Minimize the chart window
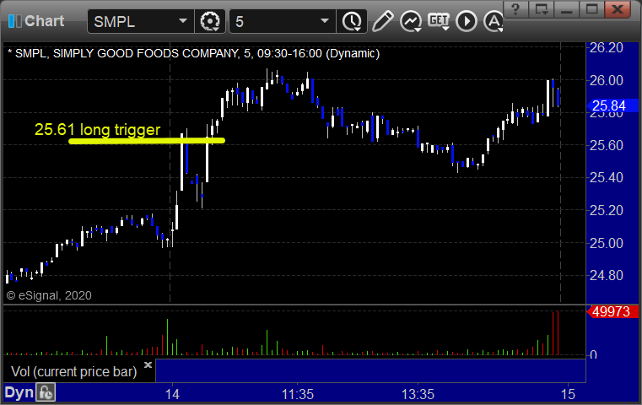The image size is (642, 405). (567, 9)
